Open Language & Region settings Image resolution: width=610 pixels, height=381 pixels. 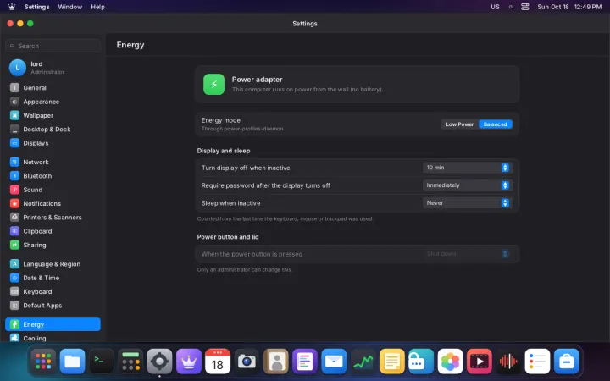tap(53, 264)
